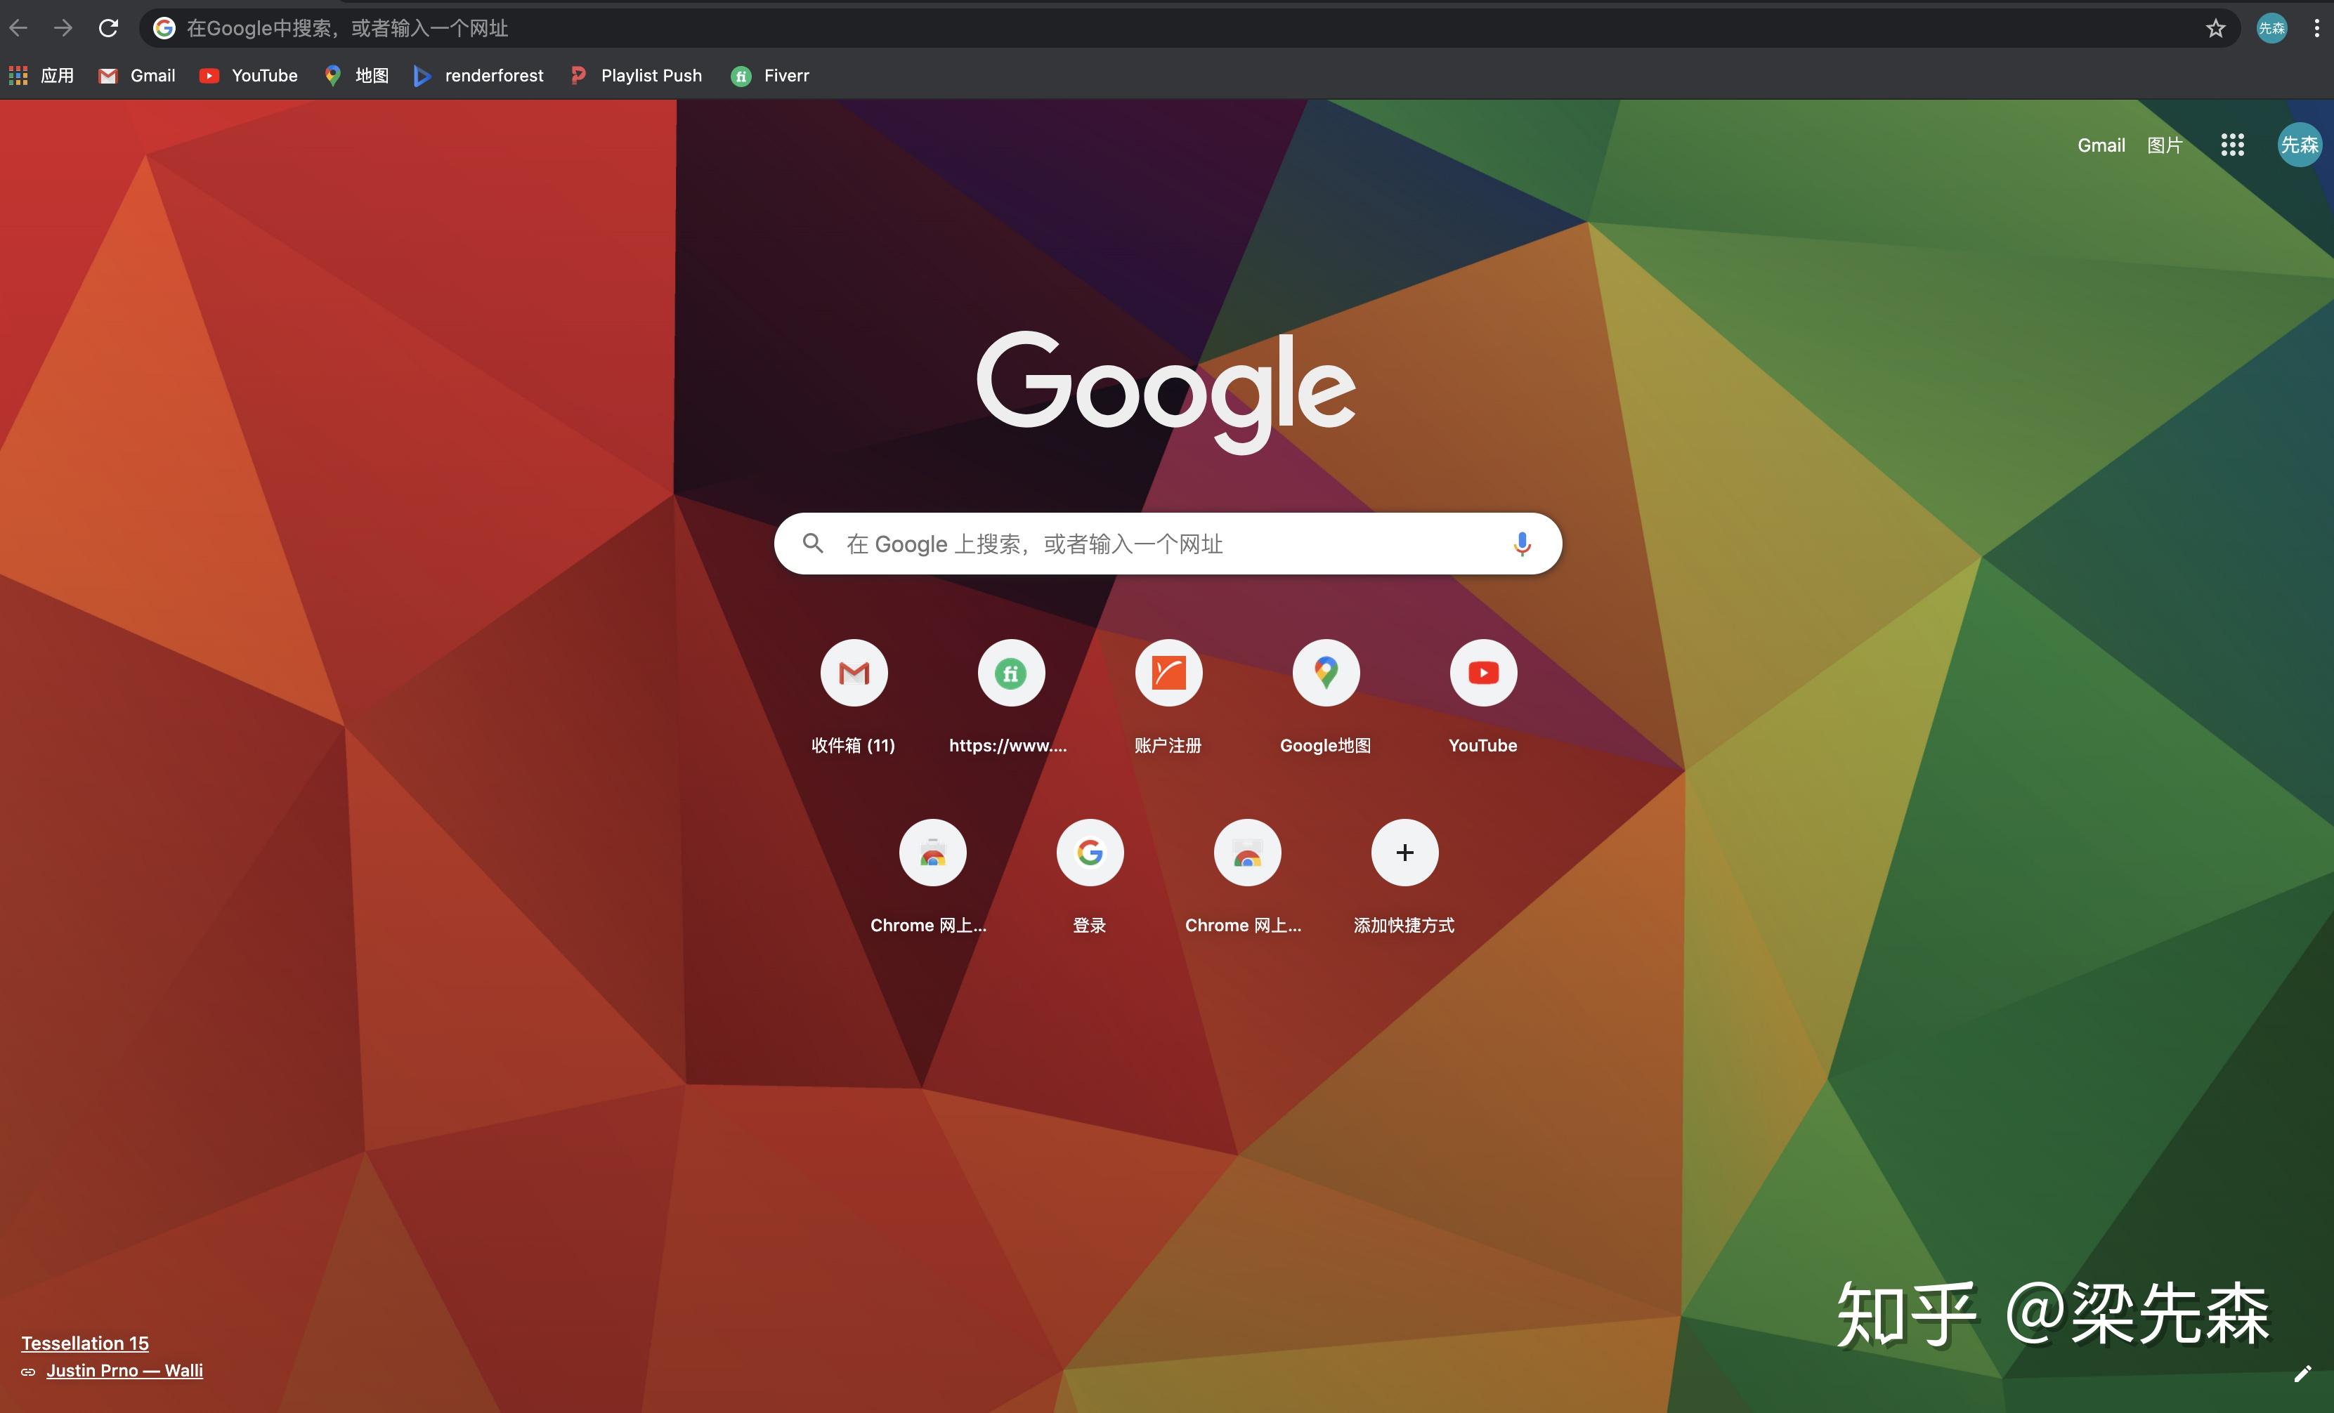This screenshot has height=1413, width=2334.
Task: Click the账户注册 account registration icon
Action: pyautogui.click(x=1167, y=673)
